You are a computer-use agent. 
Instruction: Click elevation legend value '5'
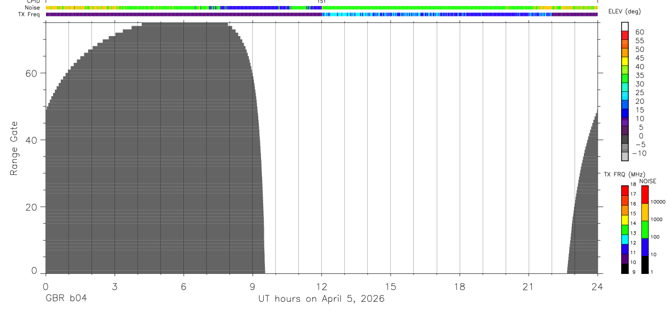click(641, 127)
